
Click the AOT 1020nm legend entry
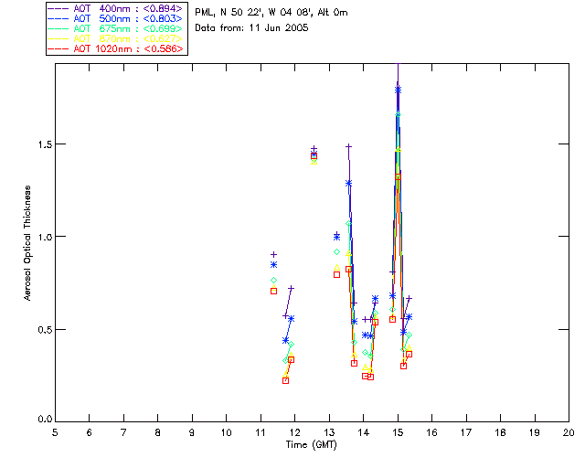tap(116, 48)
